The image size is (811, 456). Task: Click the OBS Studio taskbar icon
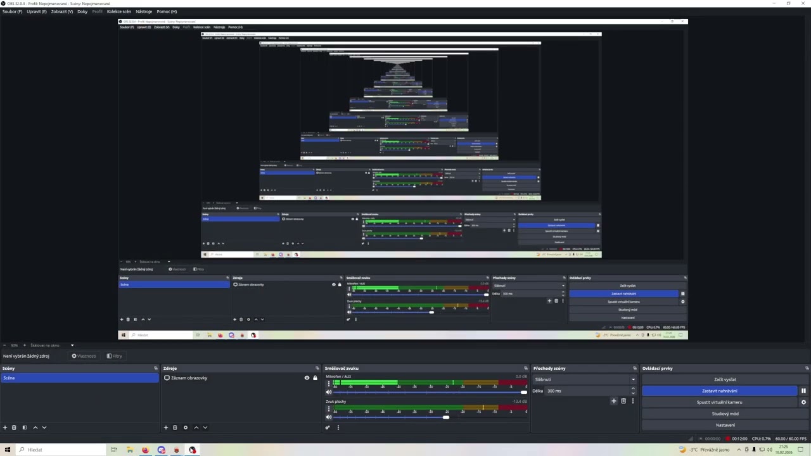(193, 450)
